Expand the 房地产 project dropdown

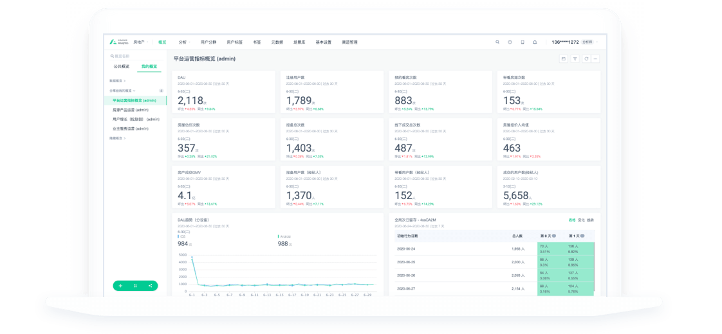coord(140,42)
